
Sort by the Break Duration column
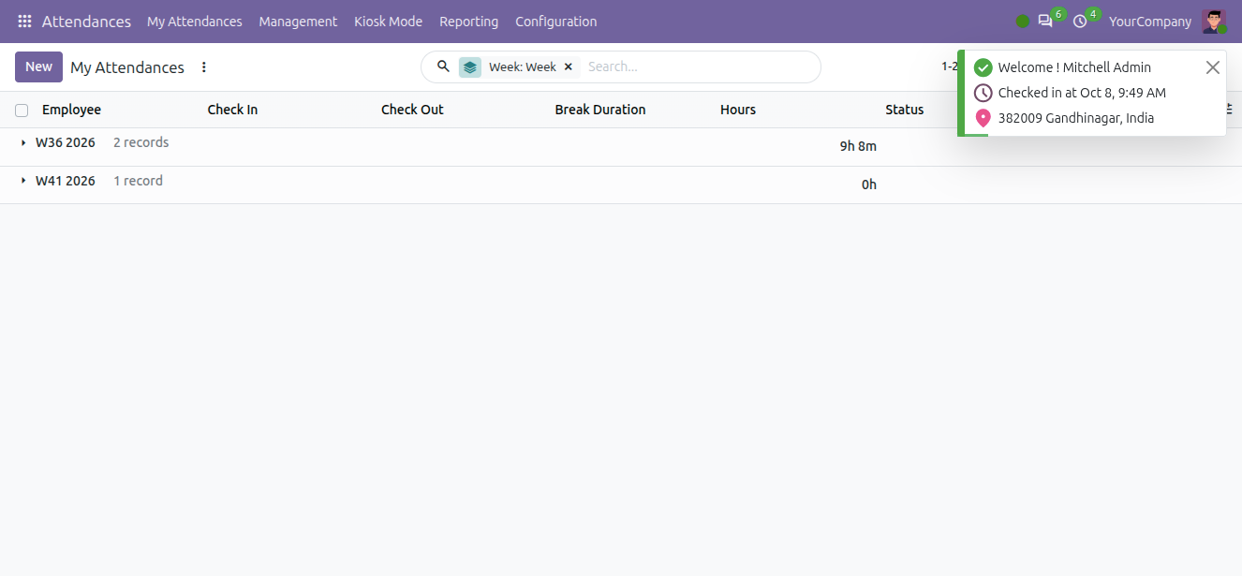pos(600,110)
